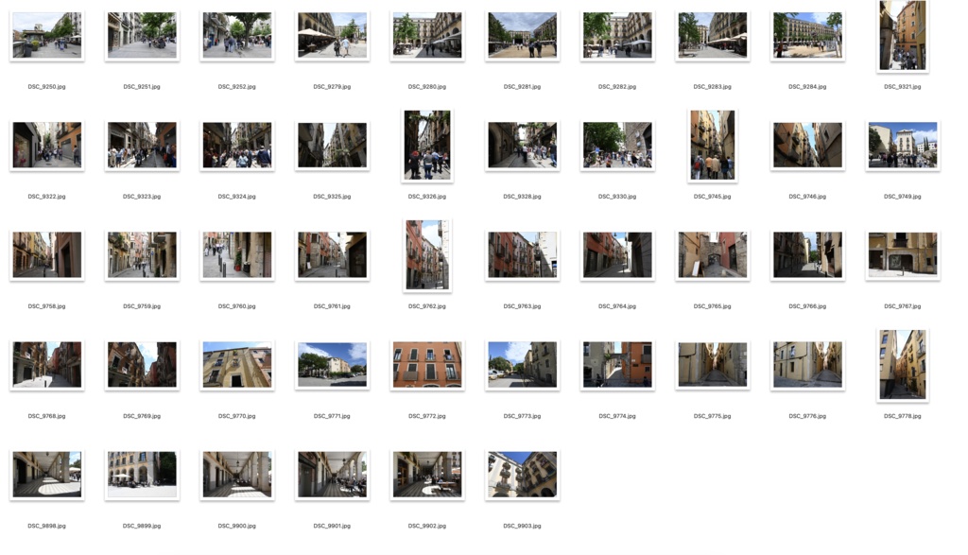
Task: Click the file name text DSC_9250.jpg
Action: pos(47,87)
